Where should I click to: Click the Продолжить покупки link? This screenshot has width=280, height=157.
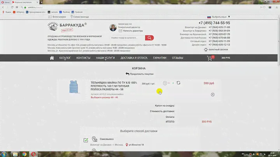tap(140, 74)
